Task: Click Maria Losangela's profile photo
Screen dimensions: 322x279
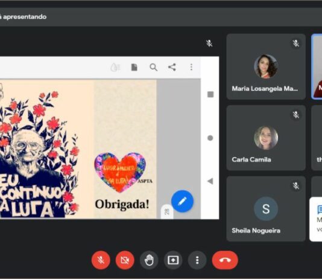Action: point(266,66)
